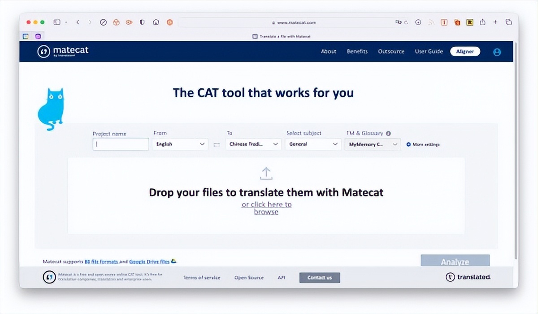Click the Contact us button
The image size is (538, 314).
click(x=320, y=278)
